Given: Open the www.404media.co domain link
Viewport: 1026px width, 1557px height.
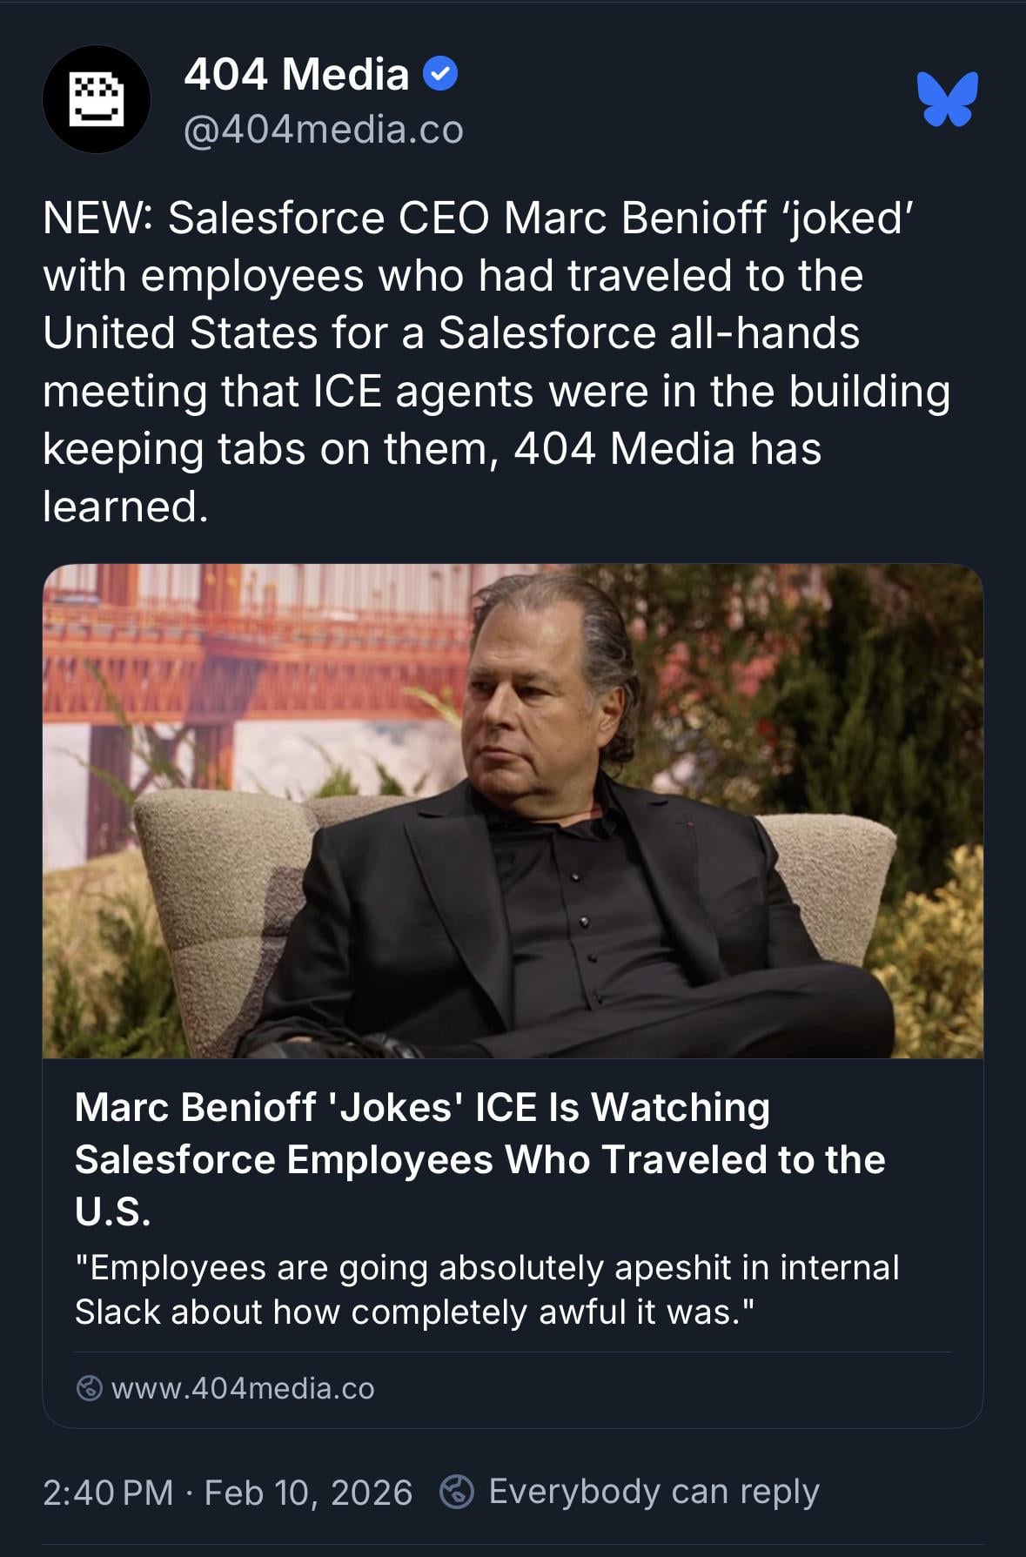Looking at the screenshot, I should point(243,1388).
